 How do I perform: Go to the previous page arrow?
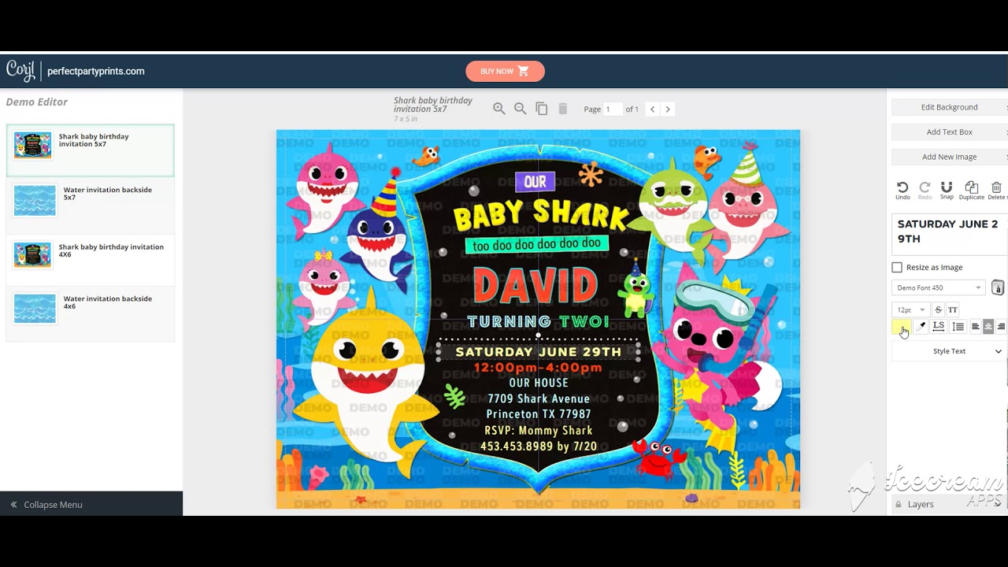[x=652, y=109]
